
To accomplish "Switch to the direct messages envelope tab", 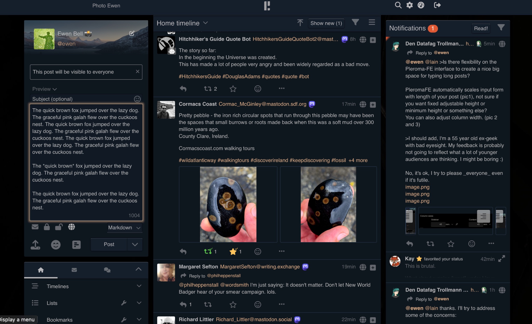I will coord(74,270).
